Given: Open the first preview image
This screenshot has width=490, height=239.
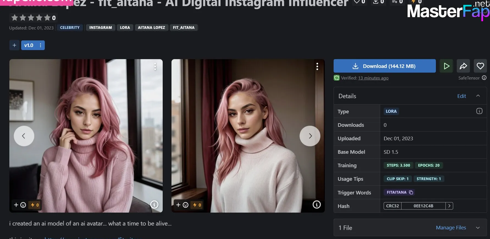Looking at the screenshot, I should pyautogui.click(x=86, y=136).
